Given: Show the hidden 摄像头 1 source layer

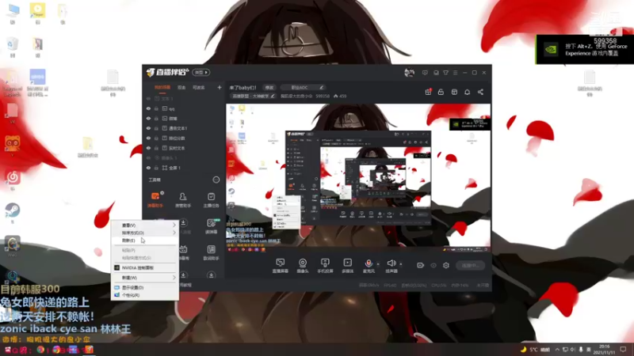Looking at the screenshot, I should click(x=148, y=157).
